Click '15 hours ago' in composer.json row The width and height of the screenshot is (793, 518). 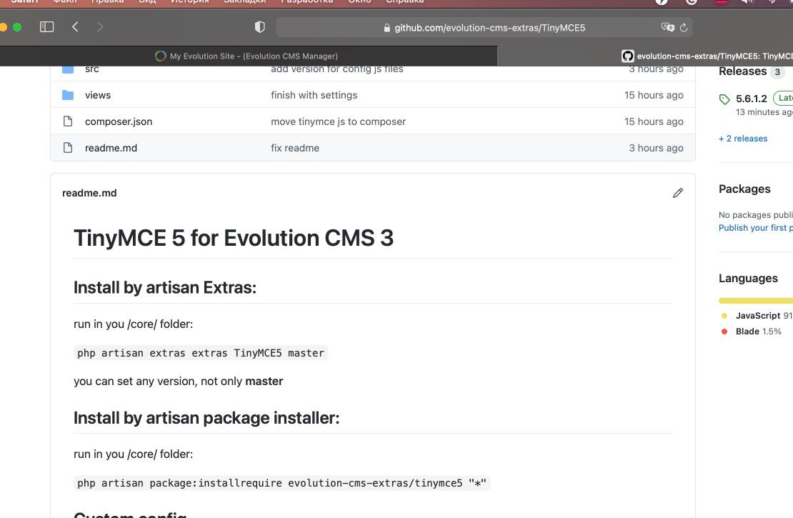pyautogui.click(x=654, y=121)
